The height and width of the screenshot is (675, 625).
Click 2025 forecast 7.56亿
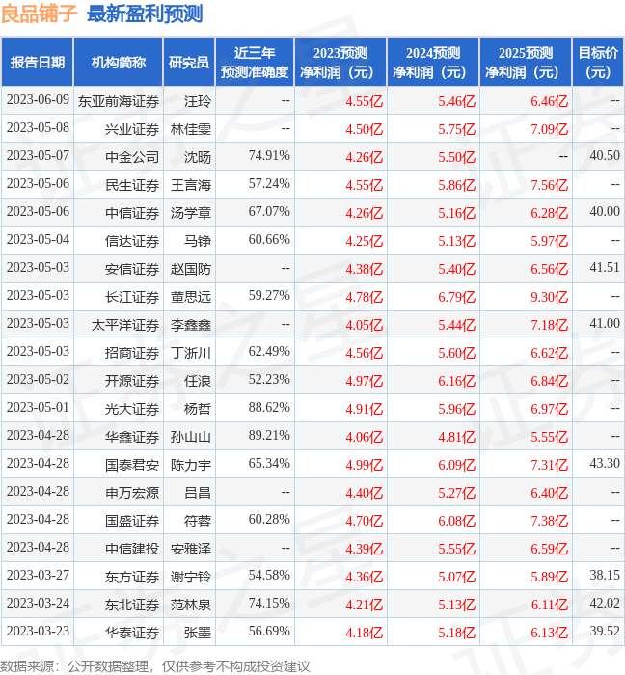tap(549, 185)
